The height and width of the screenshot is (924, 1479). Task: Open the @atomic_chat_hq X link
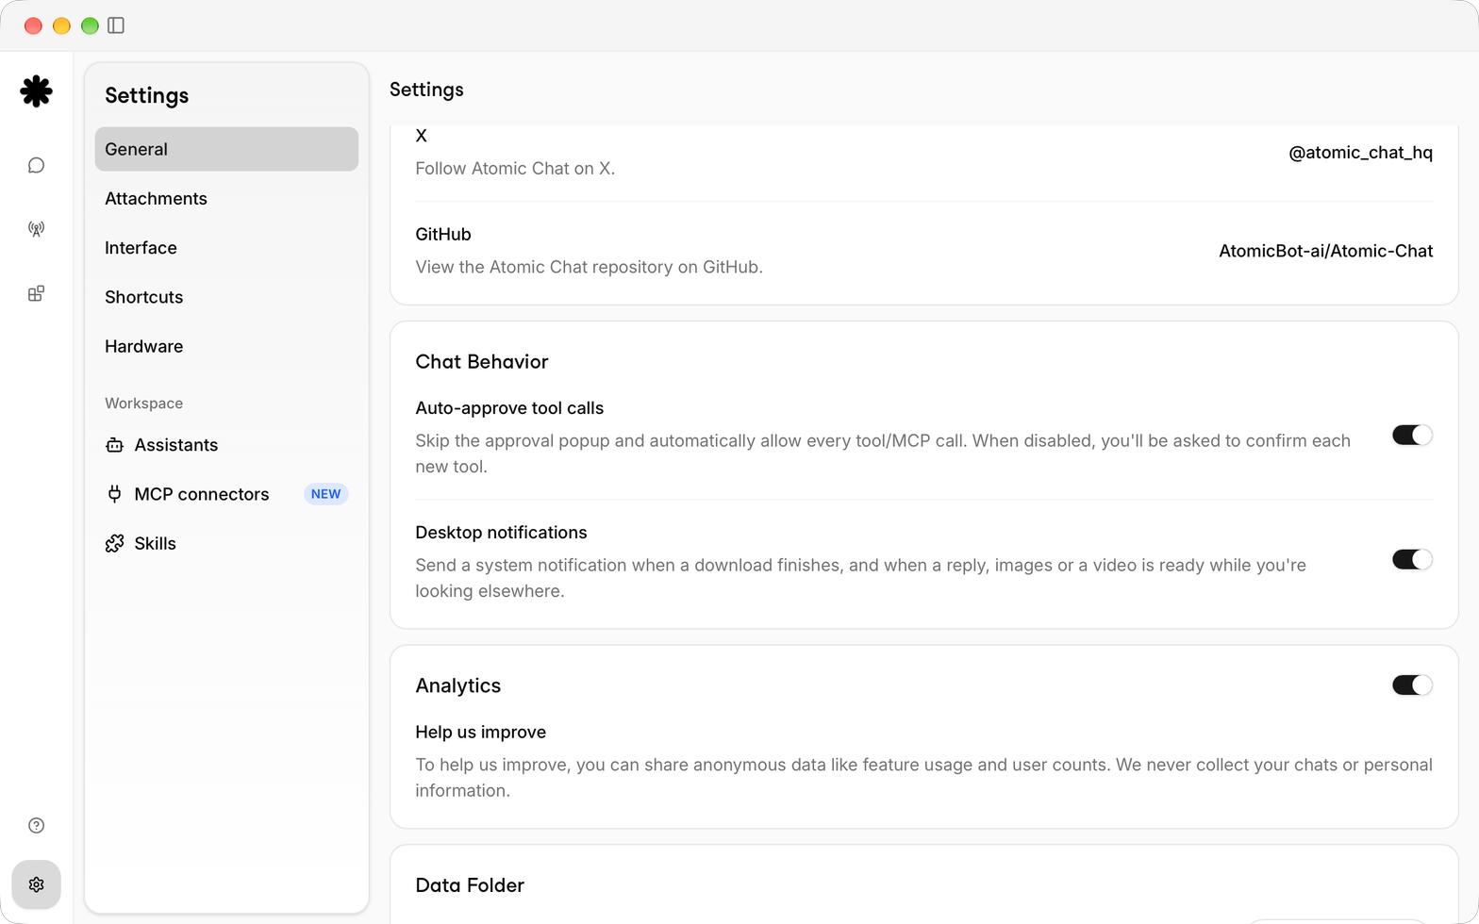(1360, 153)
